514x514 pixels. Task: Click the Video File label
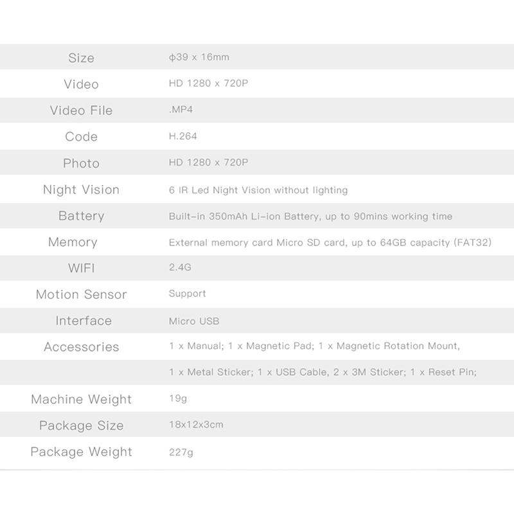[x=81, y=111]
